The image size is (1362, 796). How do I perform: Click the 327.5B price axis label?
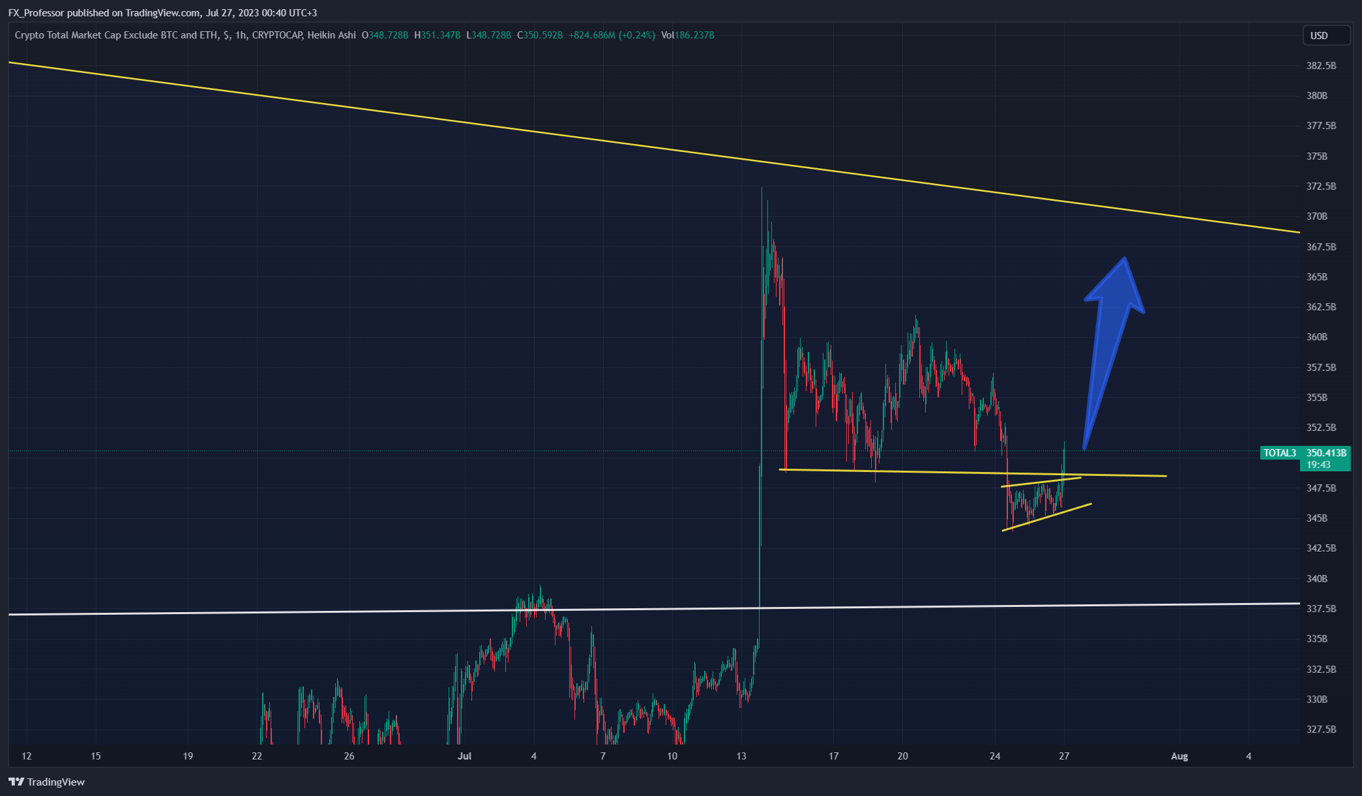1321,730
